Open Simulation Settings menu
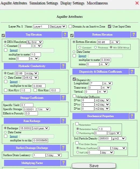This screenshot has height=169, width=140. 44,3
